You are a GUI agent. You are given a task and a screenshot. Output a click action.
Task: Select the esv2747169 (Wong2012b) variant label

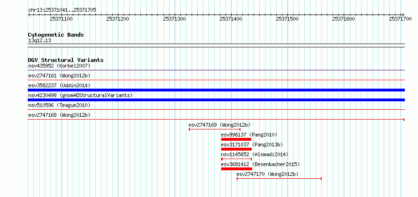pos(220,125)
